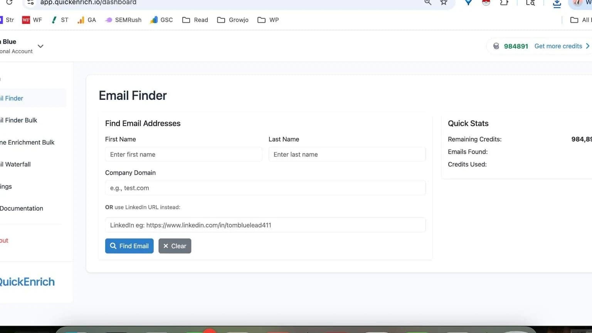Click the arrow next to Get more credits
The height and width of the screenshot is (333, 592).
(588, 46)
